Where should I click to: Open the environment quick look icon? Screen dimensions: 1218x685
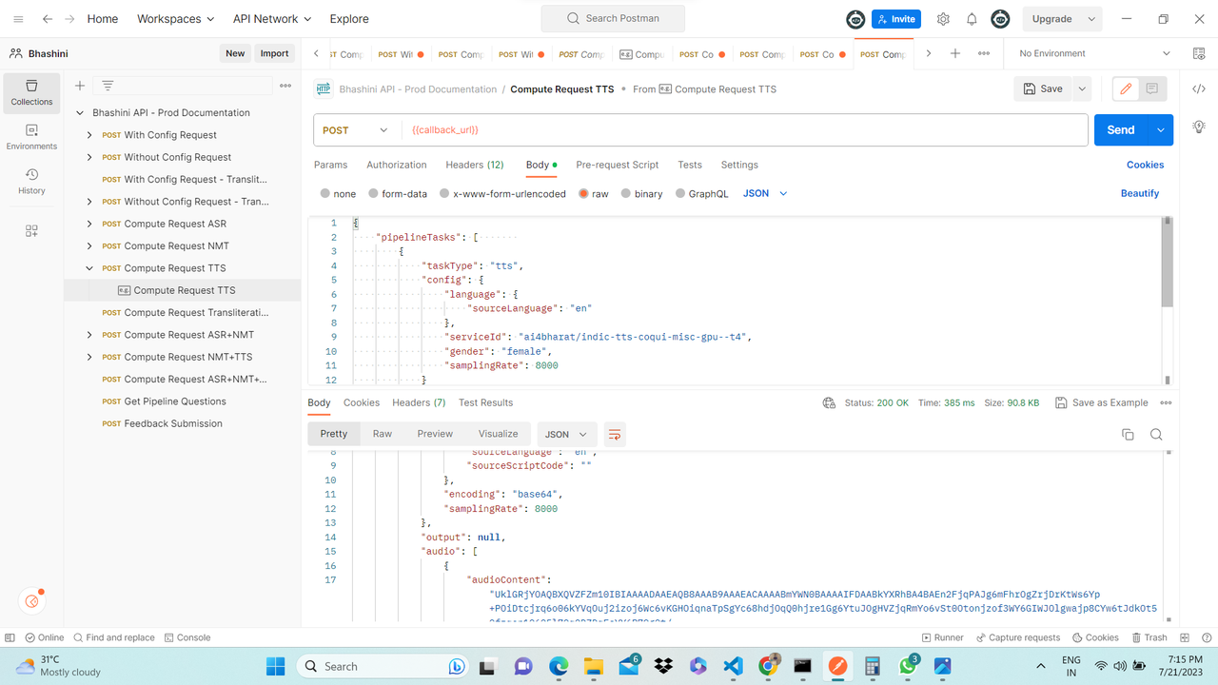[x=1198, y=53]
